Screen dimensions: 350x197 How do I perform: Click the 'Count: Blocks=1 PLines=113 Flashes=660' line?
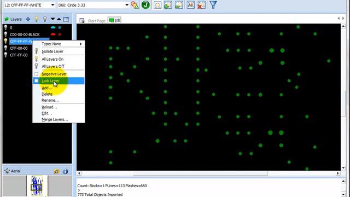(x=112, y=186)
